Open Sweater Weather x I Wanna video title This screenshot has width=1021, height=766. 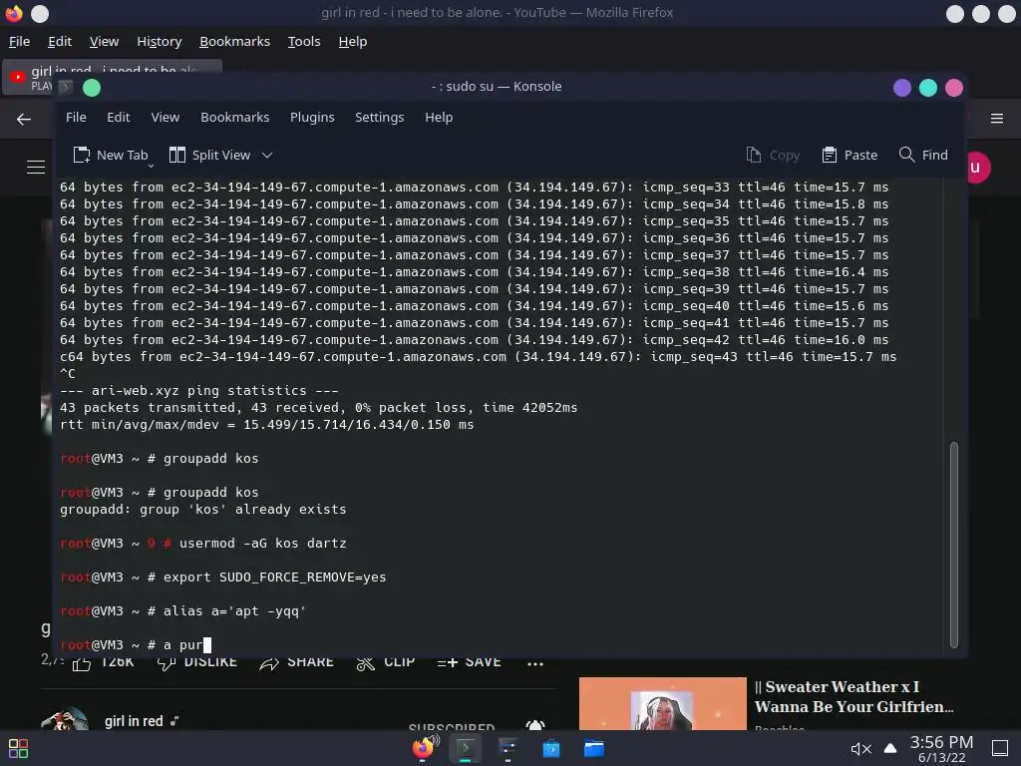(853, 696)
